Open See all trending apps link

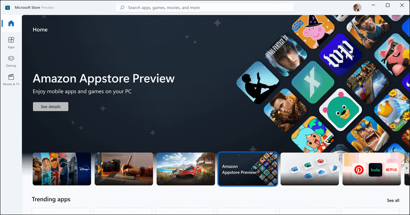click(x=393, y=200)
